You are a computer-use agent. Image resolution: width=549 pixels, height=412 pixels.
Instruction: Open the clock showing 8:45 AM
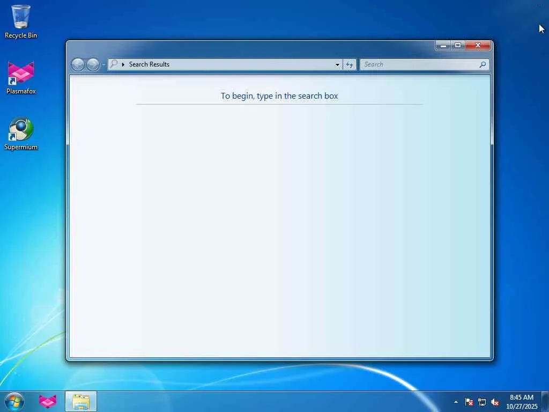click(x=522, y=402)
